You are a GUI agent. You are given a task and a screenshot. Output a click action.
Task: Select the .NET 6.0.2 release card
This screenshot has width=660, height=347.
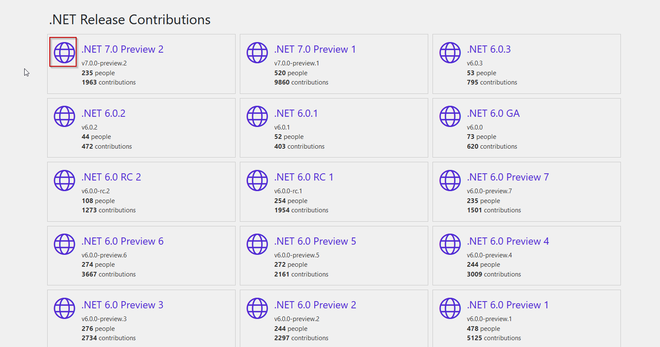pos(141,127)
